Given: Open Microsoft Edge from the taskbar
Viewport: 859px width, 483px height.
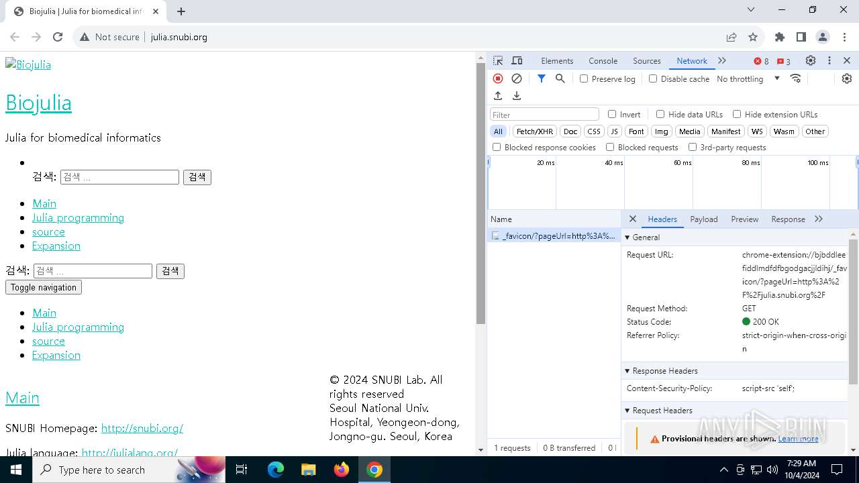Looking at the screenshot, I should [x=276, y=470].
